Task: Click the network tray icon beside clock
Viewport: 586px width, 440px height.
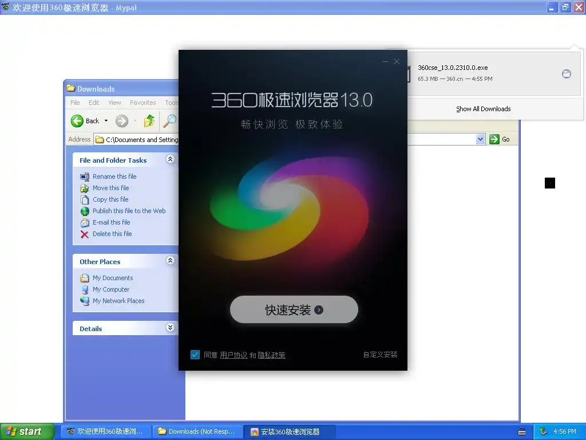Action: coord(544,431)
